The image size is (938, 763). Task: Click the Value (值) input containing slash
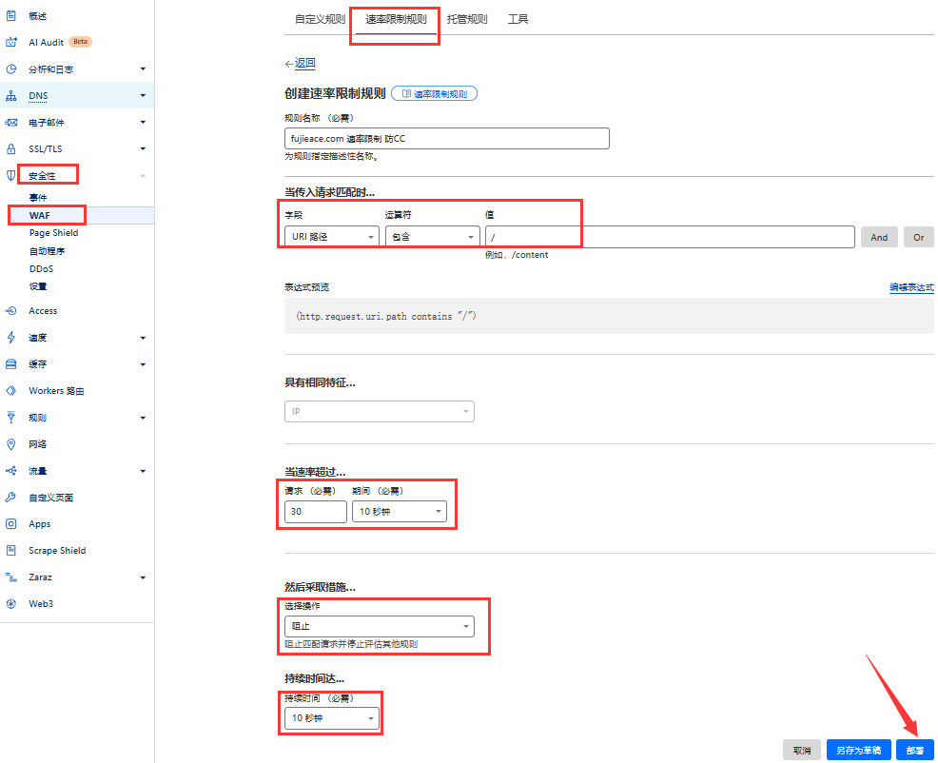point(670,237)
